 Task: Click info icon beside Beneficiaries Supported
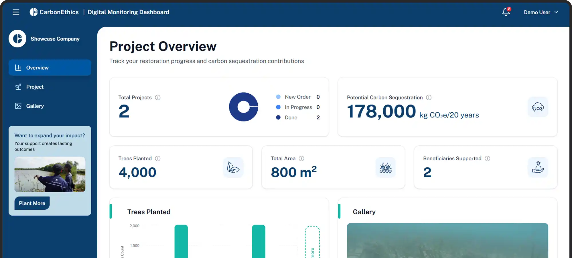[487, 159]
